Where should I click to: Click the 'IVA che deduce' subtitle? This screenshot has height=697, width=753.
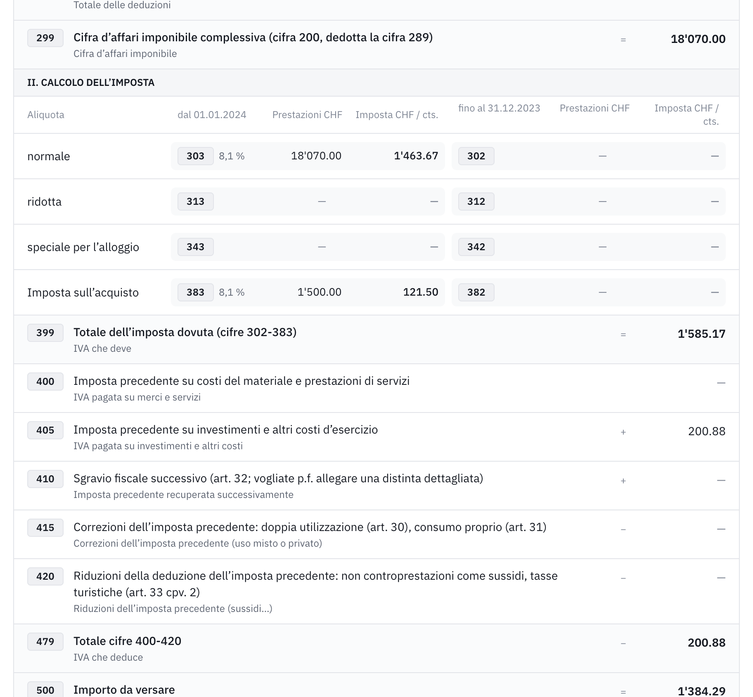coord(108,657)
